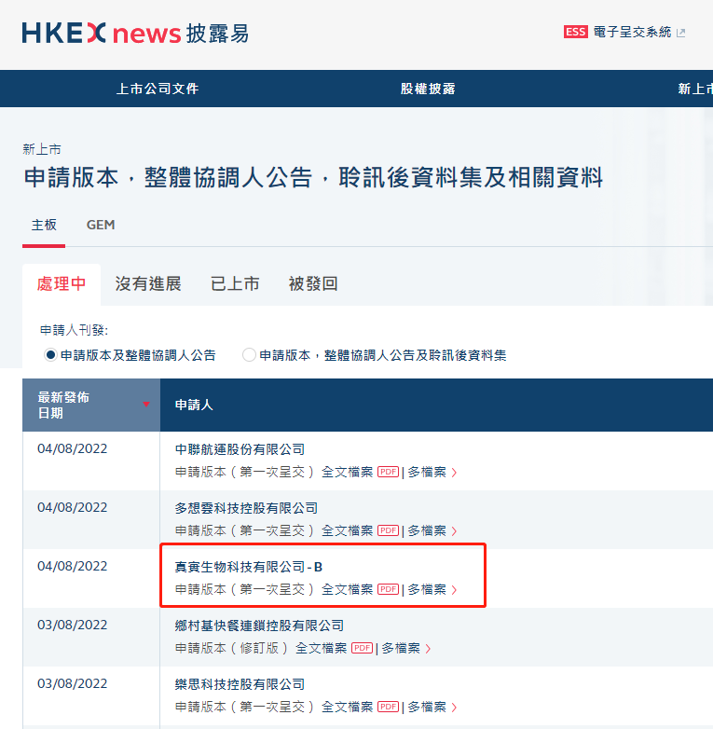Select 申請版本及整體協調人公告 radio option

point(50,355)
